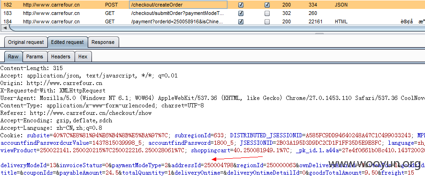425x177 pixels.
Task: Select the Raw view tab
Action: [13, 57]
